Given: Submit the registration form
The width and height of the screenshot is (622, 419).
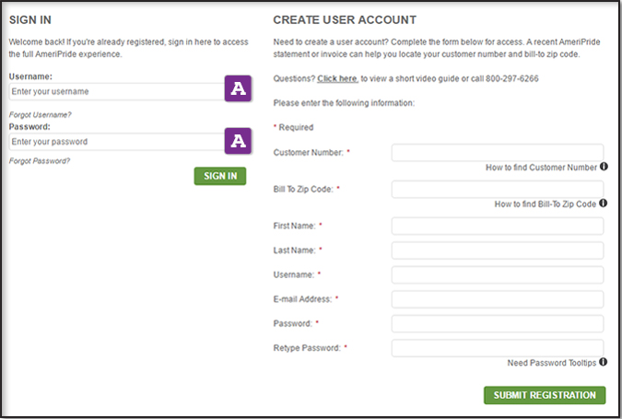Looking at the screenshot, I should click(x=544, y=395).
